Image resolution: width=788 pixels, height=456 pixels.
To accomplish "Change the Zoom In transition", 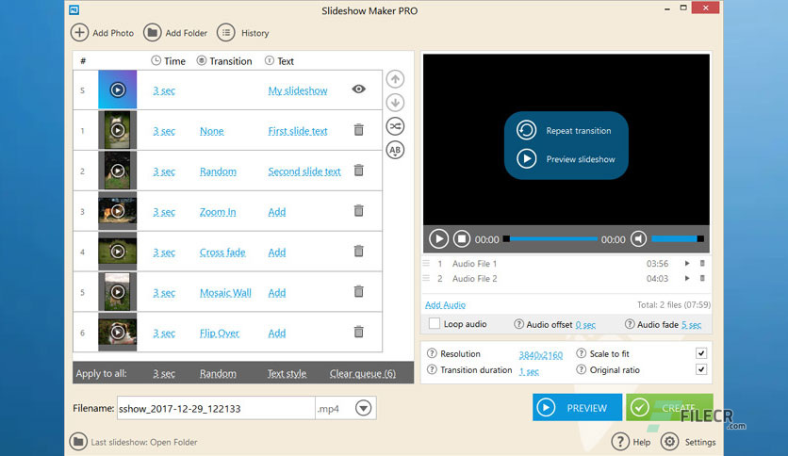I will tap(218, 212).
